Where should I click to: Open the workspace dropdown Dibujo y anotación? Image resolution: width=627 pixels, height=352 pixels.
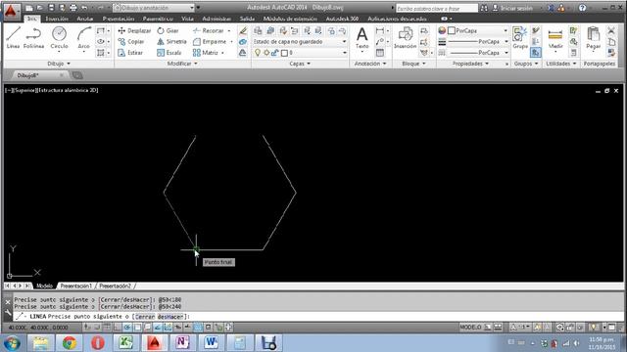(x=154, y=8)
